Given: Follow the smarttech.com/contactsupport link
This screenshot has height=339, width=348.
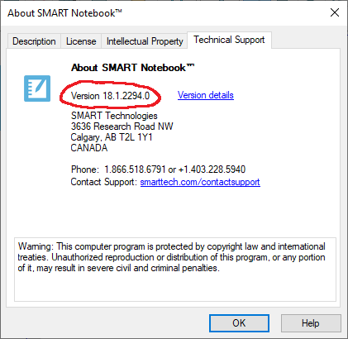Looking at the screenshot, I should point(200,182).
